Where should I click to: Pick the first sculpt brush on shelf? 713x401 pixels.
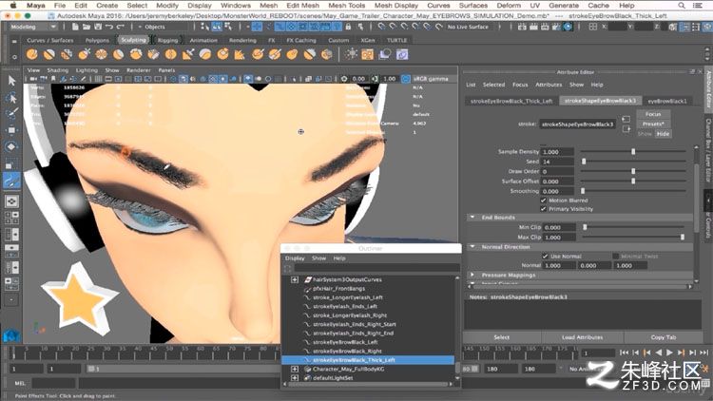31,54
